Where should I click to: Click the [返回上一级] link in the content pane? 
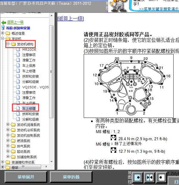click(x=71, y=18)
